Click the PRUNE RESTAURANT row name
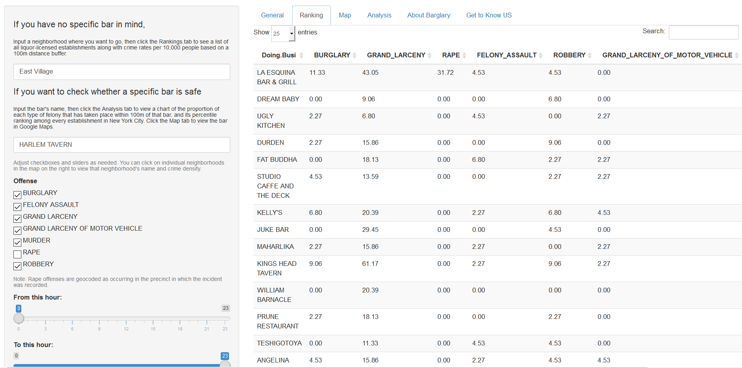 pyautogui.click(x=278, y=322)
